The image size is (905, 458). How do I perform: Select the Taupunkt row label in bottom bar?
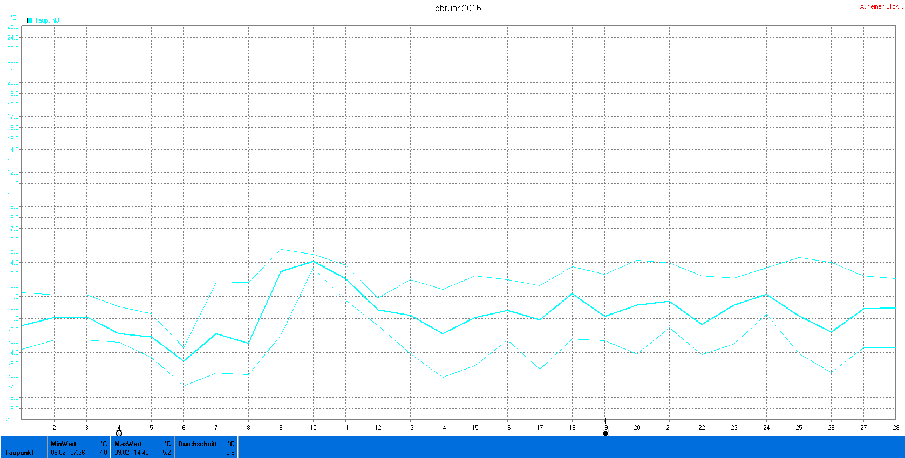tap(19, 453)
